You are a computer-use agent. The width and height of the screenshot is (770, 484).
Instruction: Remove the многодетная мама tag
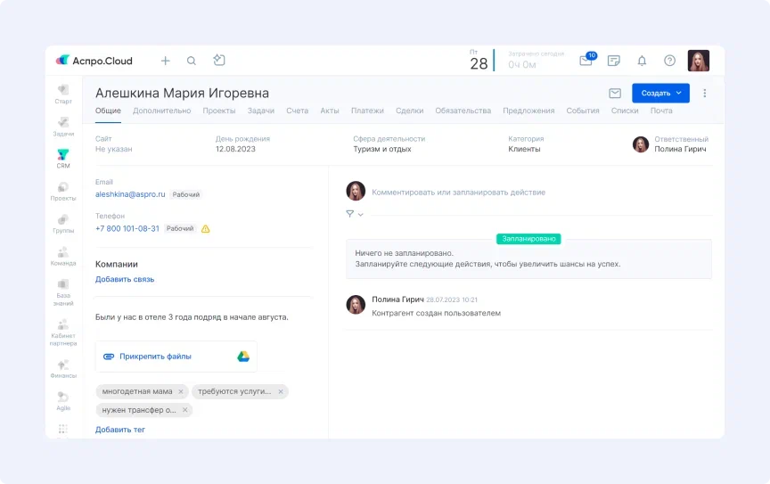(x=181, y=391)
